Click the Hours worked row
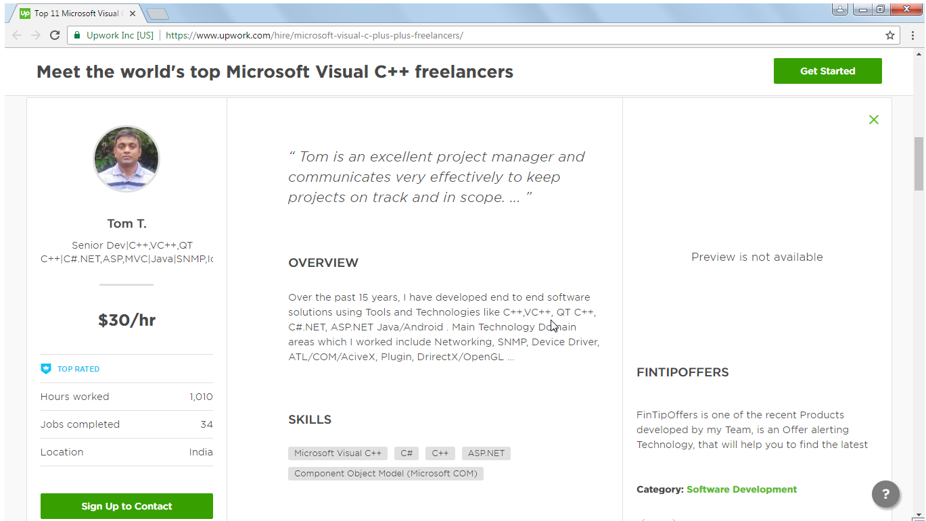The width and height of the screenshot is (926, 521). (126, 397)
